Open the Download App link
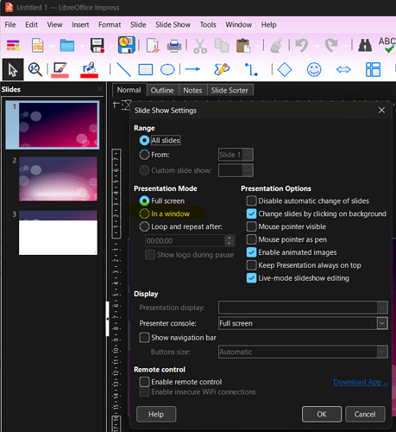 (x=361, y=382)
